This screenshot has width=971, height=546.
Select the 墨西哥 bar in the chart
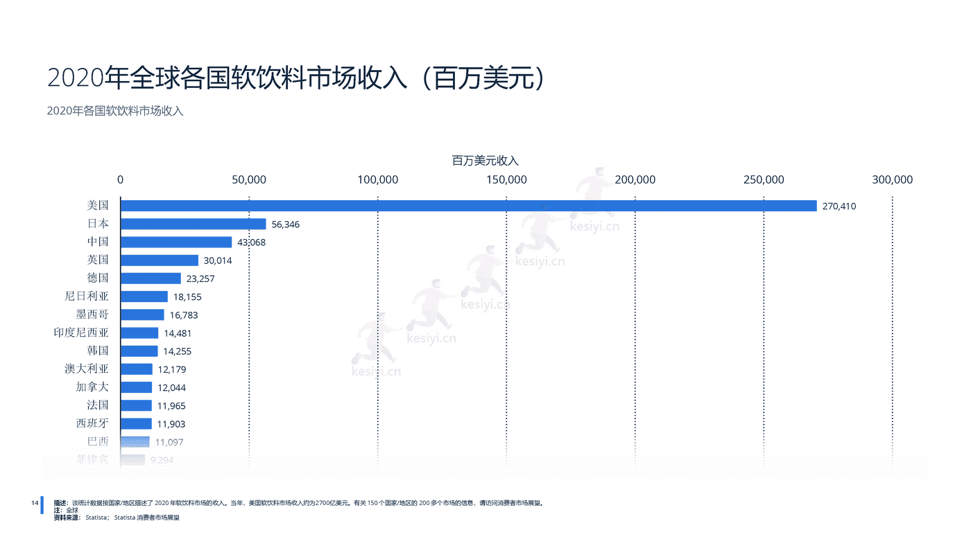[x=142, y=315]
